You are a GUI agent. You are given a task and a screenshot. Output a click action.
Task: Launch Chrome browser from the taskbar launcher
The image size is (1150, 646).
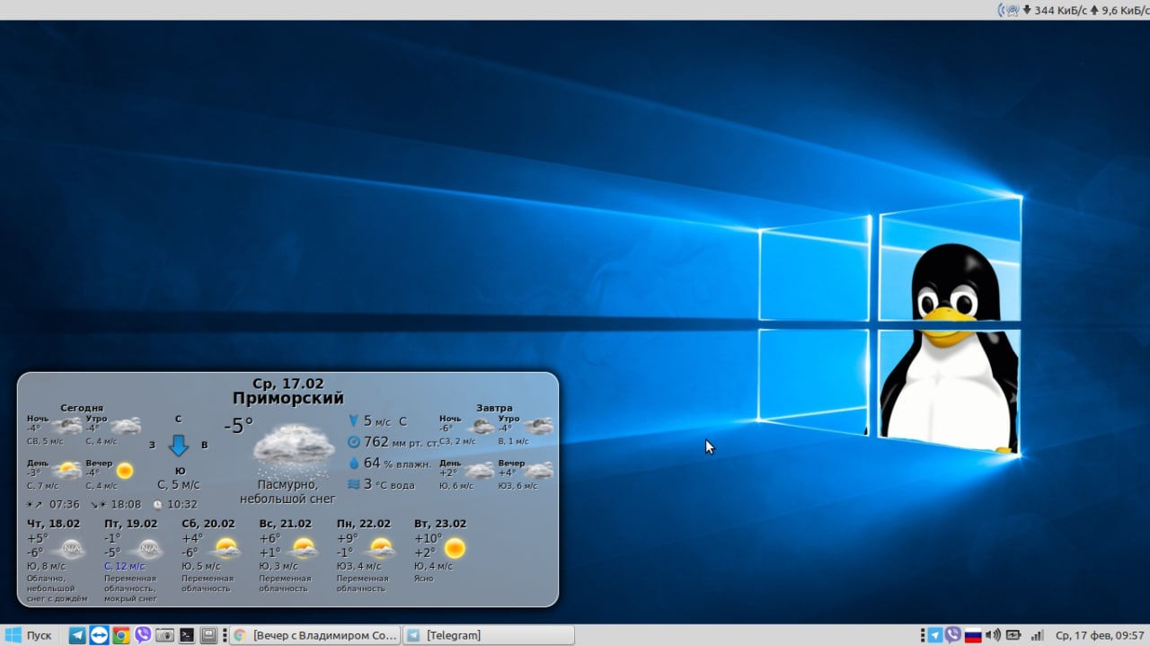[120, 635]
